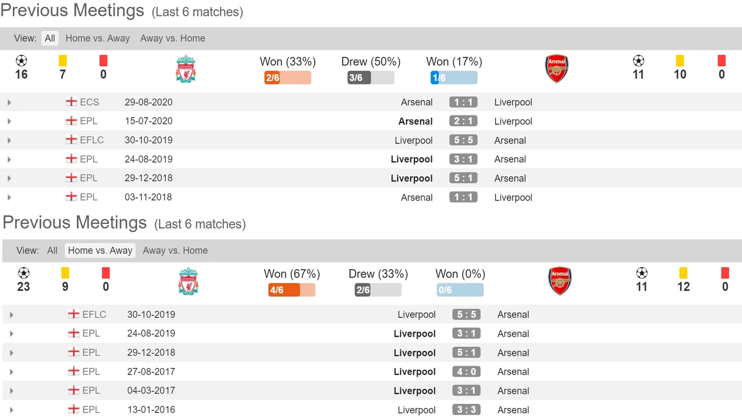Click the Arsenal crest in the bottom panel
The image size is (742, 417).
560,281
